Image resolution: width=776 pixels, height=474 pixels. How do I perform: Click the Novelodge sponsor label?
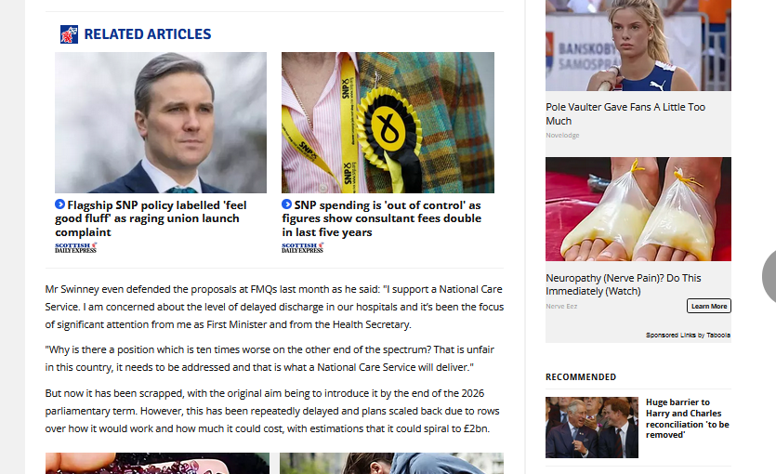point(562,135)
